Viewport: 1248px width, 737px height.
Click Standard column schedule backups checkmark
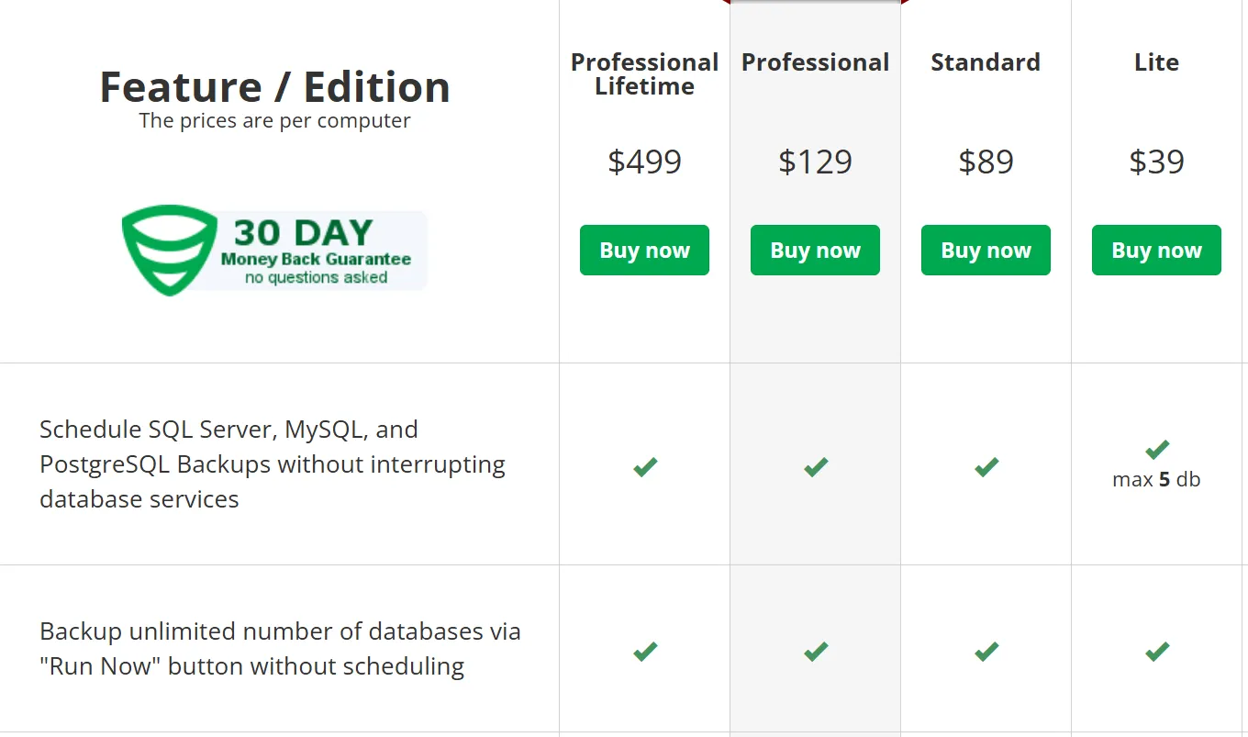point(986,467)
